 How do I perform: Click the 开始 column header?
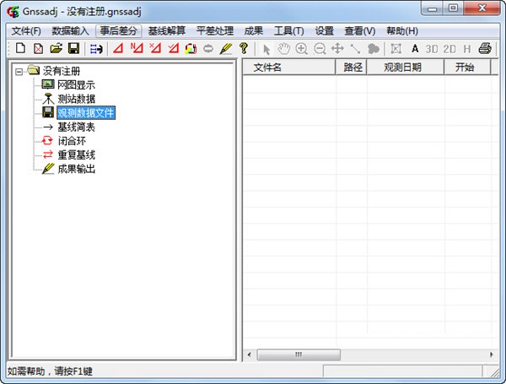point(467,68)
